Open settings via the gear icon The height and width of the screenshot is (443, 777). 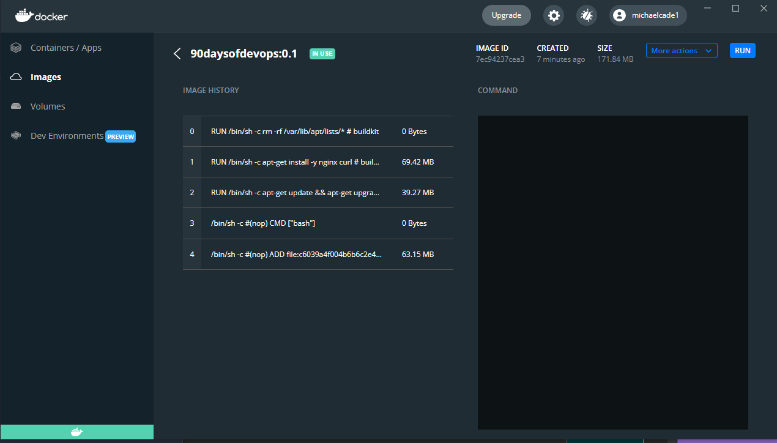click(x=554, y=15)
